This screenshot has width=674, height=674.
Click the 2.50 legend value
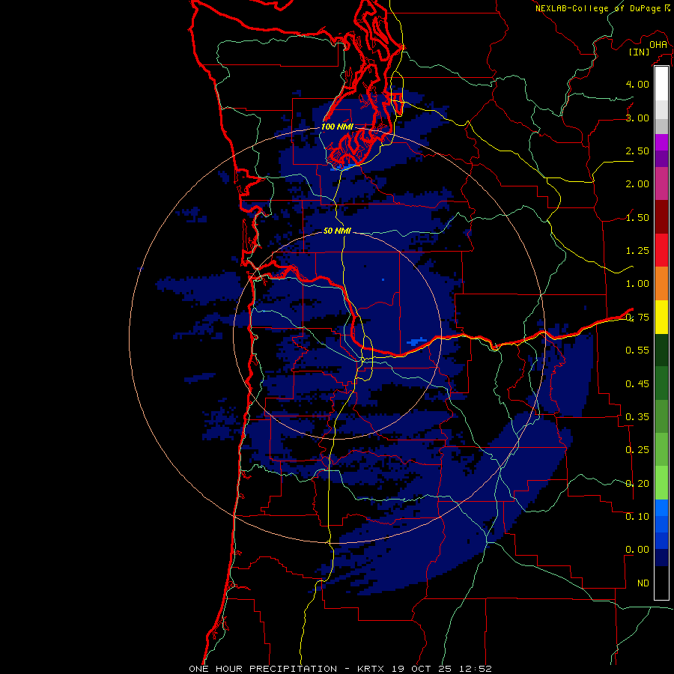(637, 151)
